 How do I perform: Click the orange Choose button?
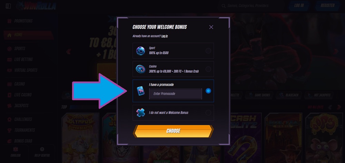click(x=173, y=131)
